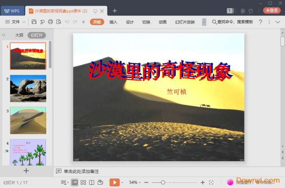Open the 54% zoom level dropdown

coord(135,182)
